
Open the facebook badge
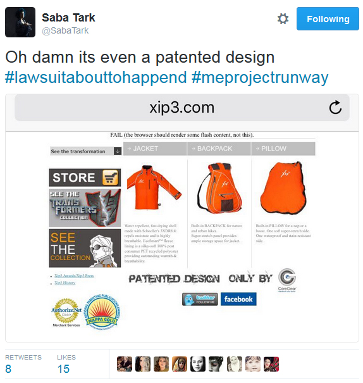pyautogui.click(x=238, y=299)
